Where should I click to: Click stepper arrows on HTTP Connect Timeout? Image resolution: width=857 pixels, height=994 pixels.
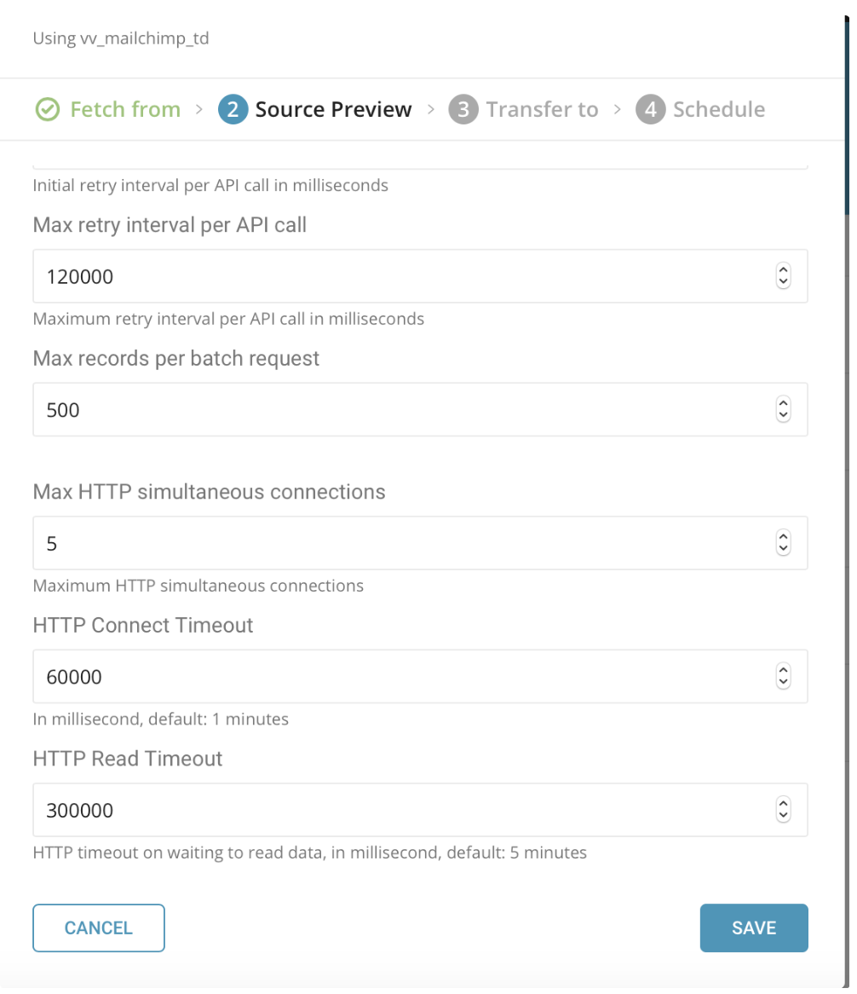(x=784, y=677)
